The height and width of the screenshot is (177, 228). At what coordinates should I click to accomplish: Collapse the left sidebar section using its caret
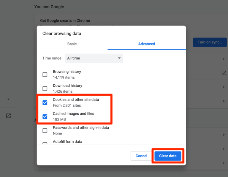8,99
